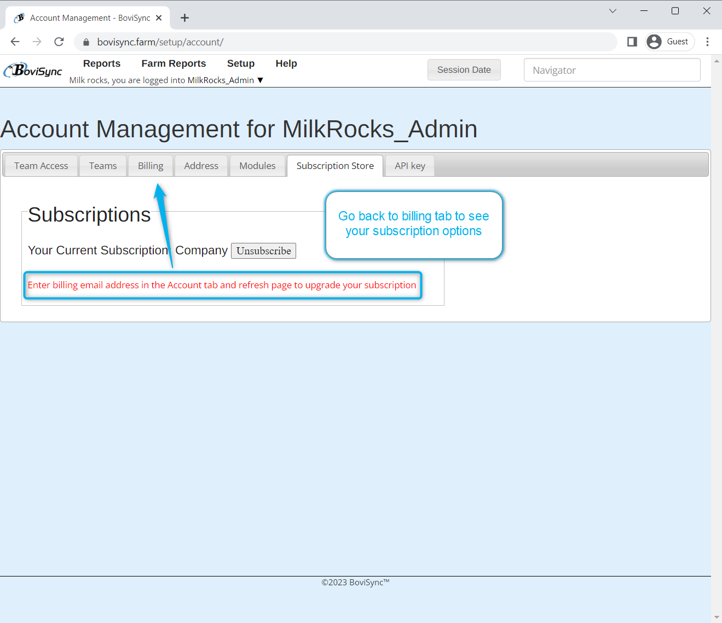Click the page scrollbar down arrow

pos(717,618)
